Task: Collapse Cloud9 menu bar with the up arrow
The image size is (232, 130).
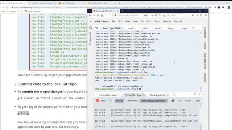Action: [x=91, y=22]
